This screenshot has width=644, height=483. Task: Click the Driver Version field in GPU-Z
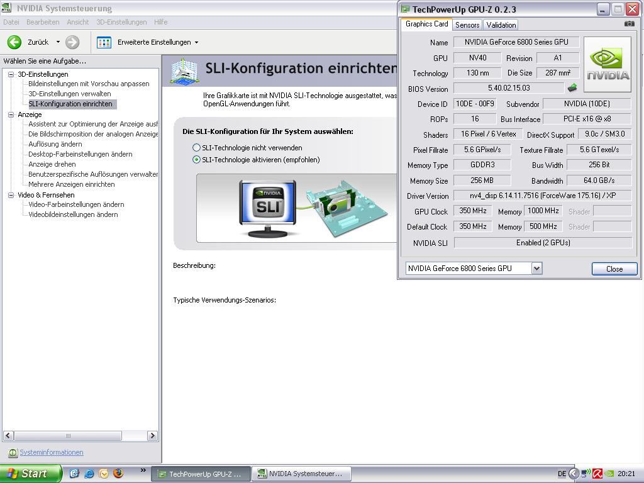pyautogui.click(x=543, y=196)
